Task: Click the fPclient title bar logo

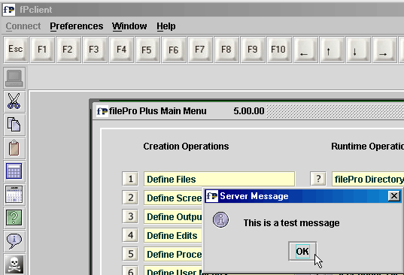Action: tap(9, 10)
